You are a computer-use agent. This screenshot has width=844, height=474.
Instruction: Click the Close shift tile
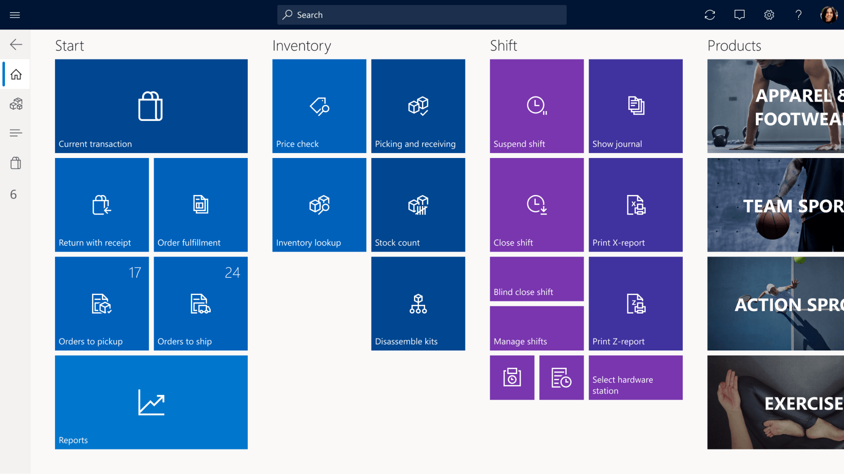click(x=537, y=204)
